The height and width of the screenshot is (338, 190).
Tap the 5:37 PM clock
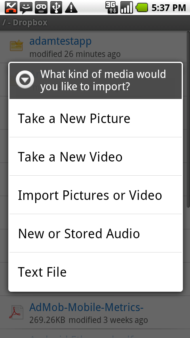coord(169,8)
